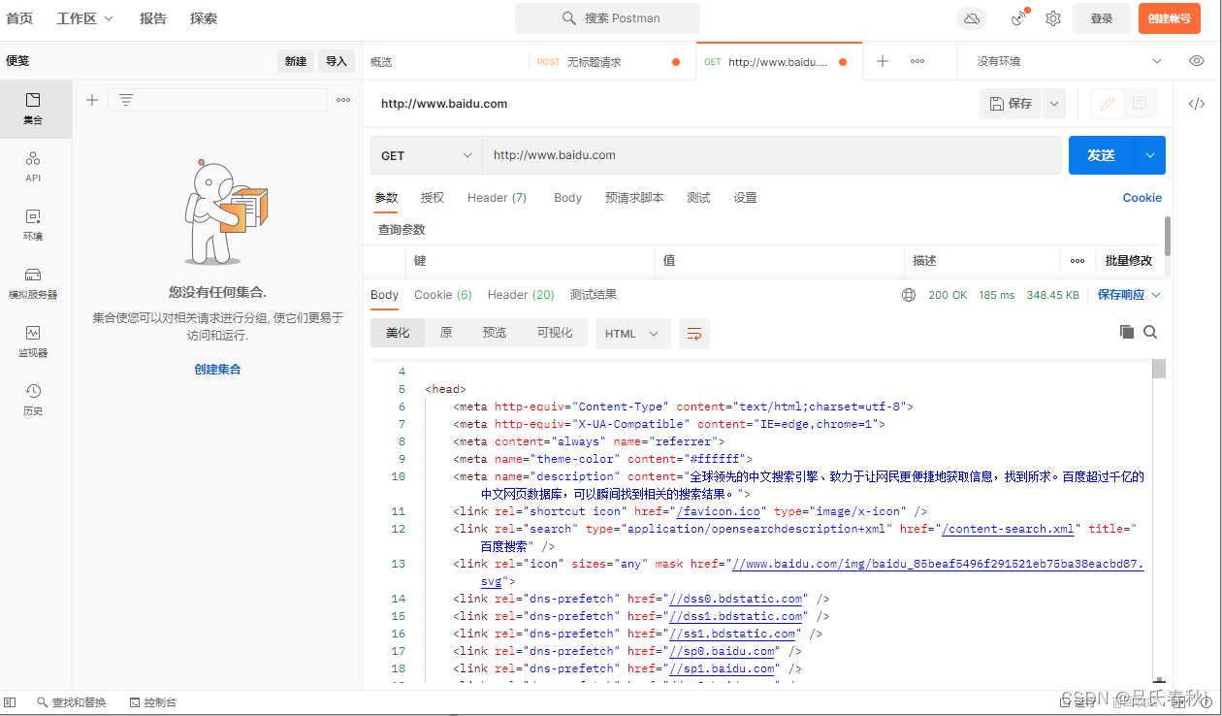Open the Reports menu item
Viewport: 1222px width, 716px height.
(x=153, y=18)
